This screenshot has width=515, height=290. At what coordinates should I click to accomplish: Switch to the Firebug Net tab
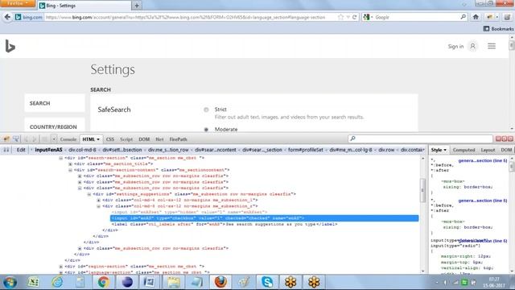click(159, 139)
